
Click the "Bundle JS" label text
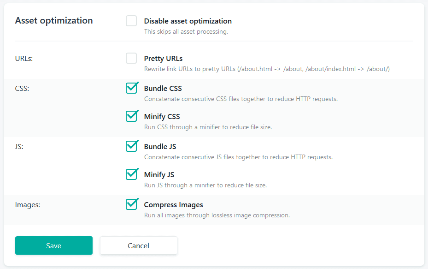pos(160,146)
